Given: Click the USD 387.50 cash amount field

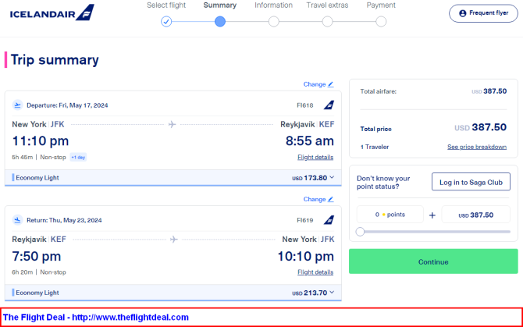Looking at the screenshot, I should coord(475,215).
